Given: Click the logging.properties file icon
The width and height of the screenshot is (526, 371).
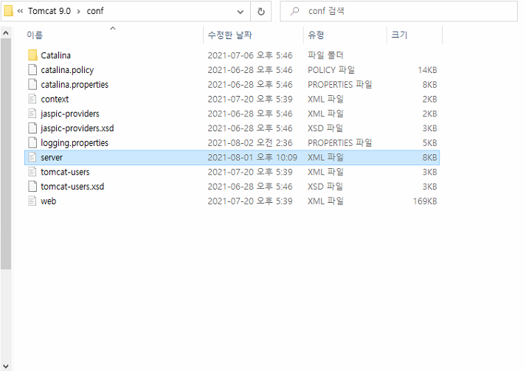Looking at the screenshot, I should click(x=32, y=142).
